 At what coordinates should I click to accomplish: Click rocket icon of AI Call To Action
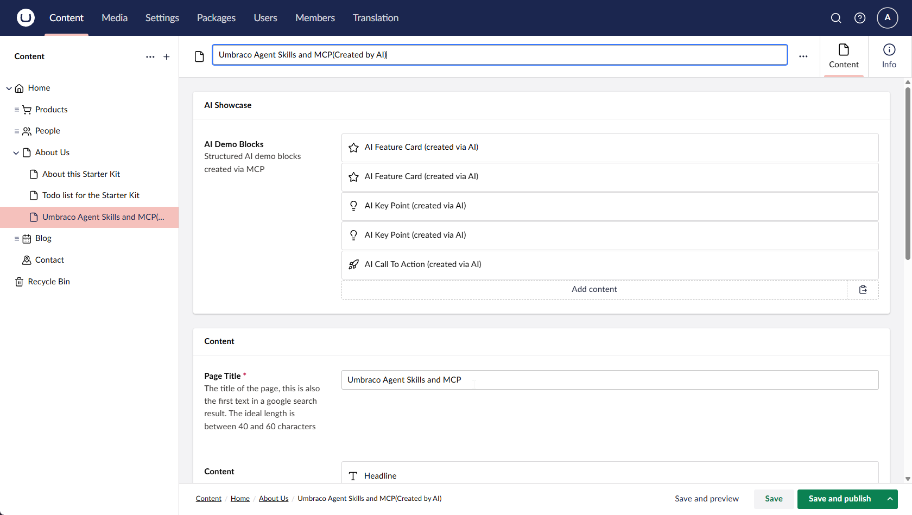353,264
